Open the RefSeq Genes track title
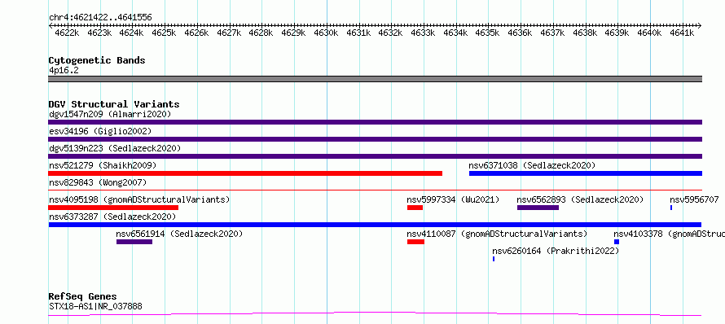This screenshot has height=324, width=725. [82, 296]
